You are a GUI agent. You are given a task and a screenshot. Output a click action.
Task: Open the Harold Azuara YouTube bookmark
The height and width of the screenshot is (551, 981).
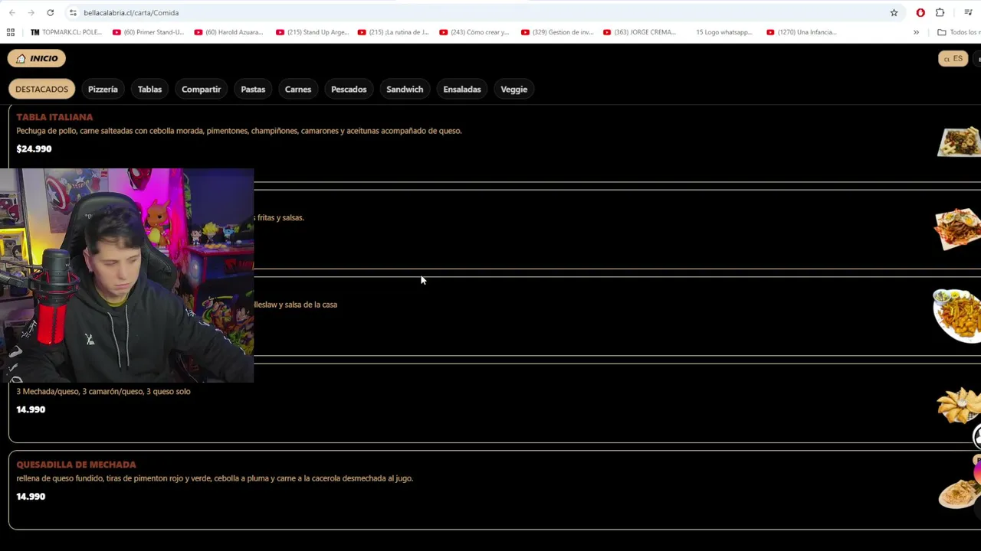point(229,32)
